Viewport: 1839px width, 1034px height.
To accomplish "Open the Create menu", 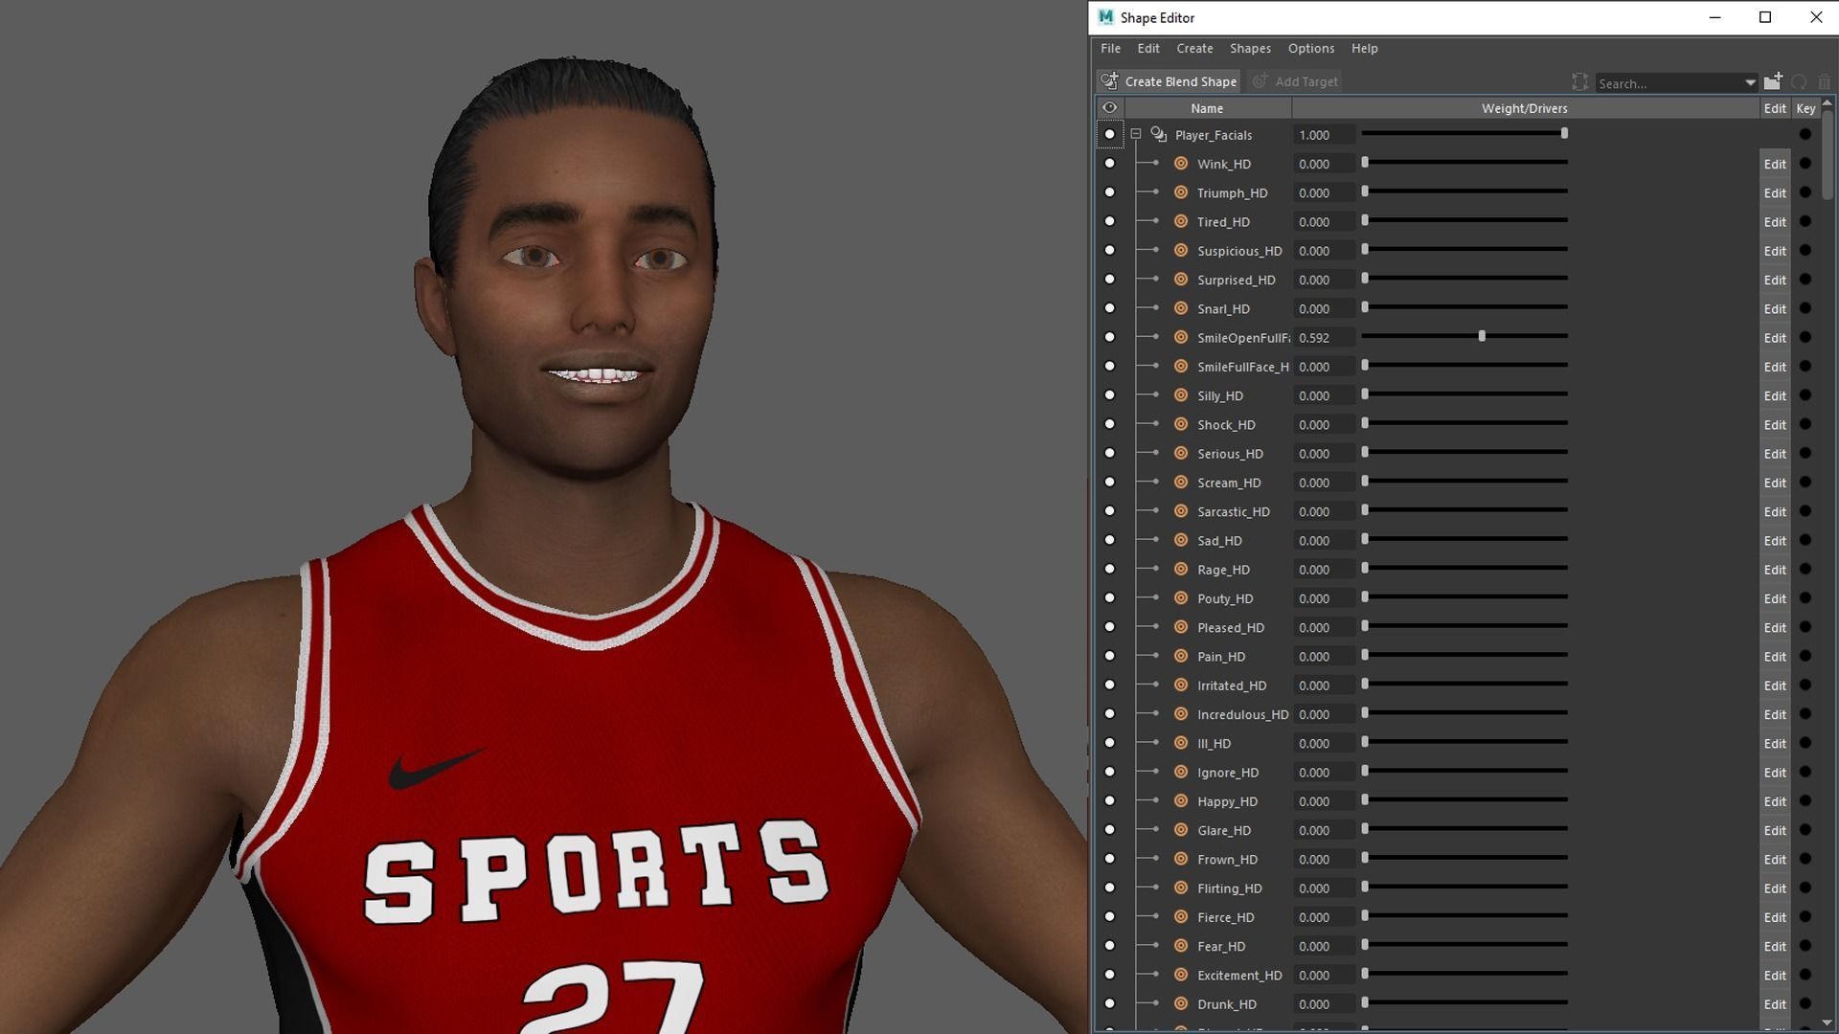I will [x=1194, y=48].
